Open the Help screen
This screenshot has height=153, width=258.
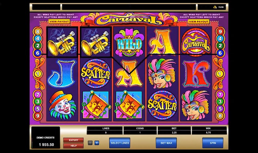pyautogui.click(x=73, y=146)
